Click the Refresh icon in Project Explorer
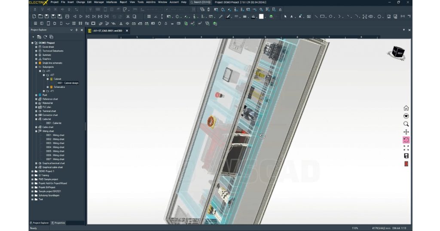This screenshot has height=231, width=440. (x=45, y=37)
